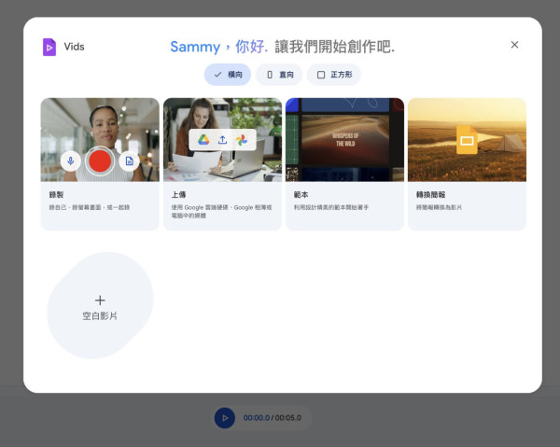
Task: Click the 轉換簡報 card description text
Action: coord(439,207)
